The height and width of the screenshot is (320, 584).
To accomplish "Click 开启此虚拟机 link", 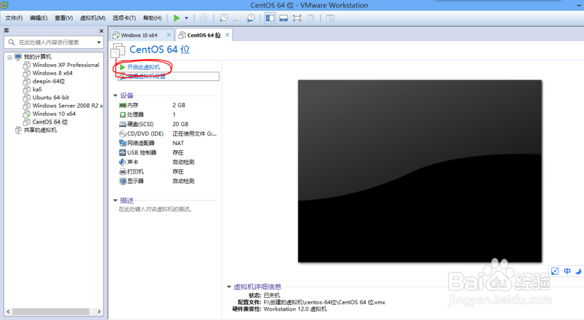I will click(x=144, y=67).
